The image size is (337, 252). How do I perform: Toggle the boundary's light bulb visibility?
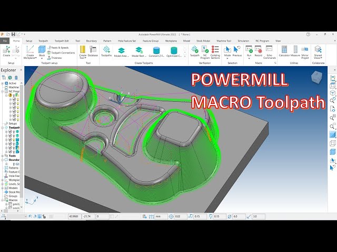pyautogui.click(x=14, y=164)
